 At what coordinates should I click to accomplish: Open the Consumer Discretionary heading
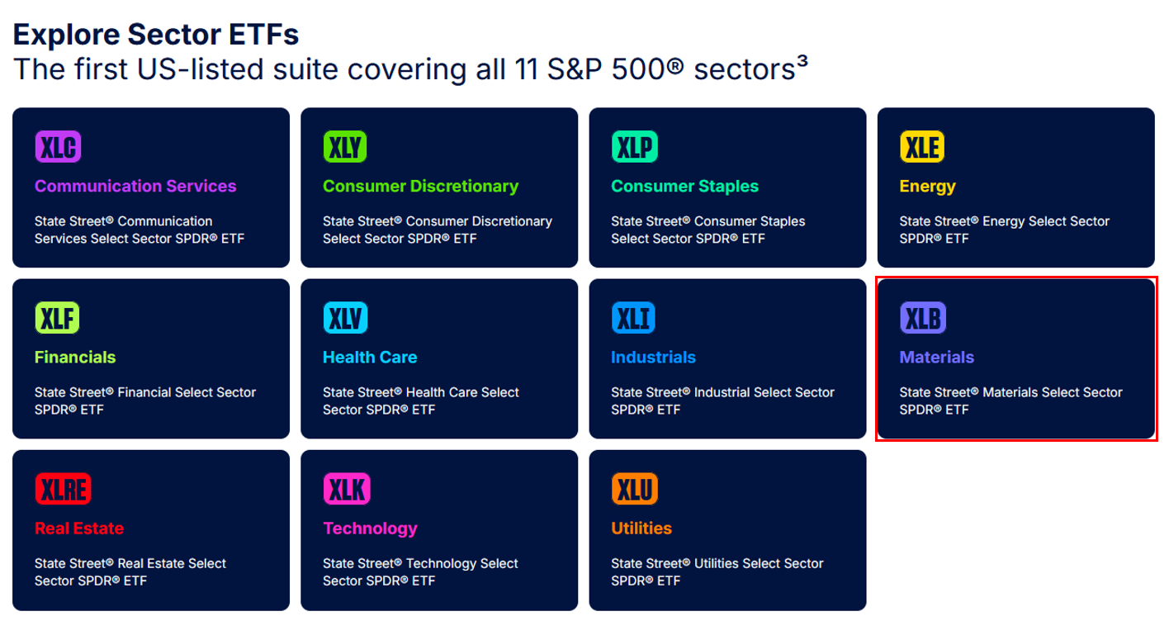tap(420, 186)
